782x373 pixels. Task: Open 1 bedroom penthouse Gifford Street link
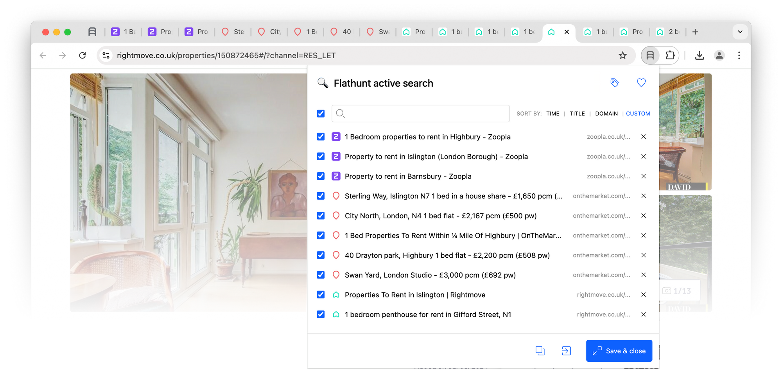(428, 314)
